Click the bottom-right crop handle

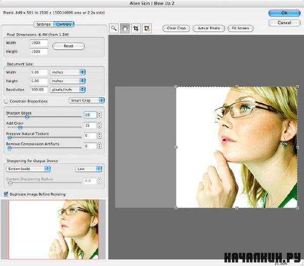click(x=297, y=208)
